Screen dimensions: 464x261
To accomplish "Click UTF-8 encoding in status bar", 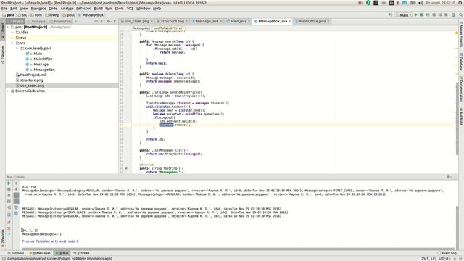I will 444,258.
